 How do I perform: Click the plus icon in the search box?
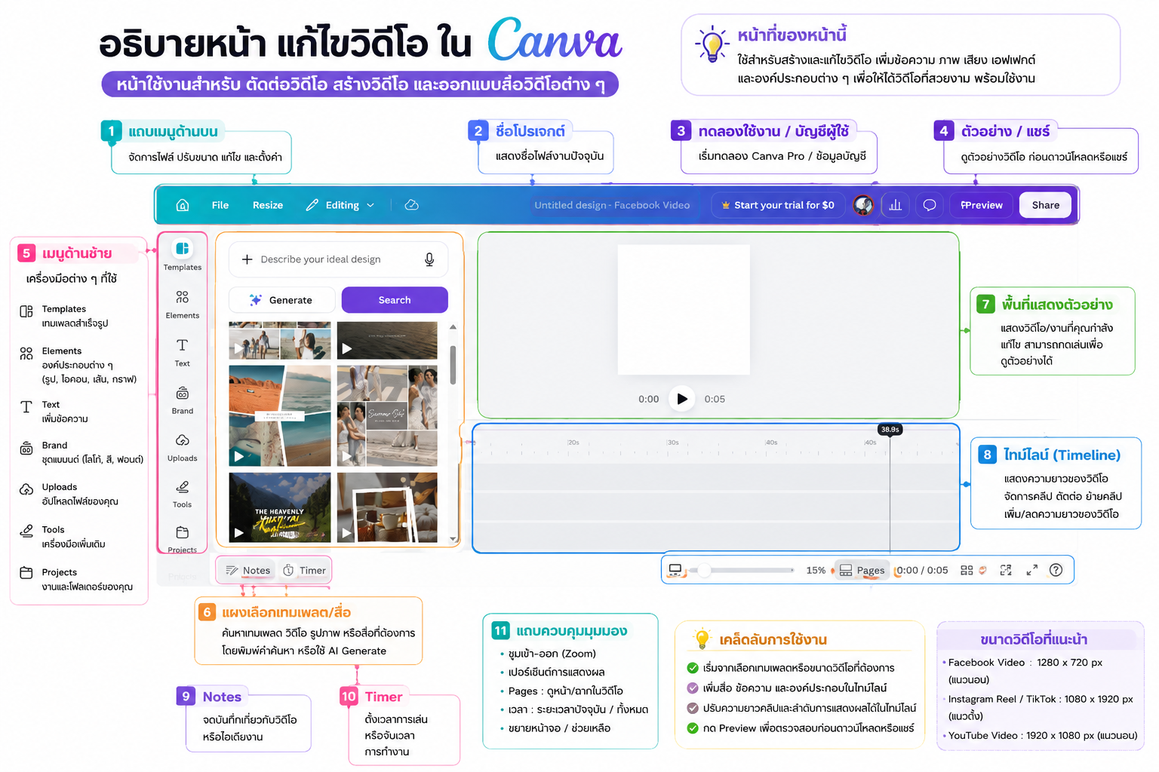247,259
